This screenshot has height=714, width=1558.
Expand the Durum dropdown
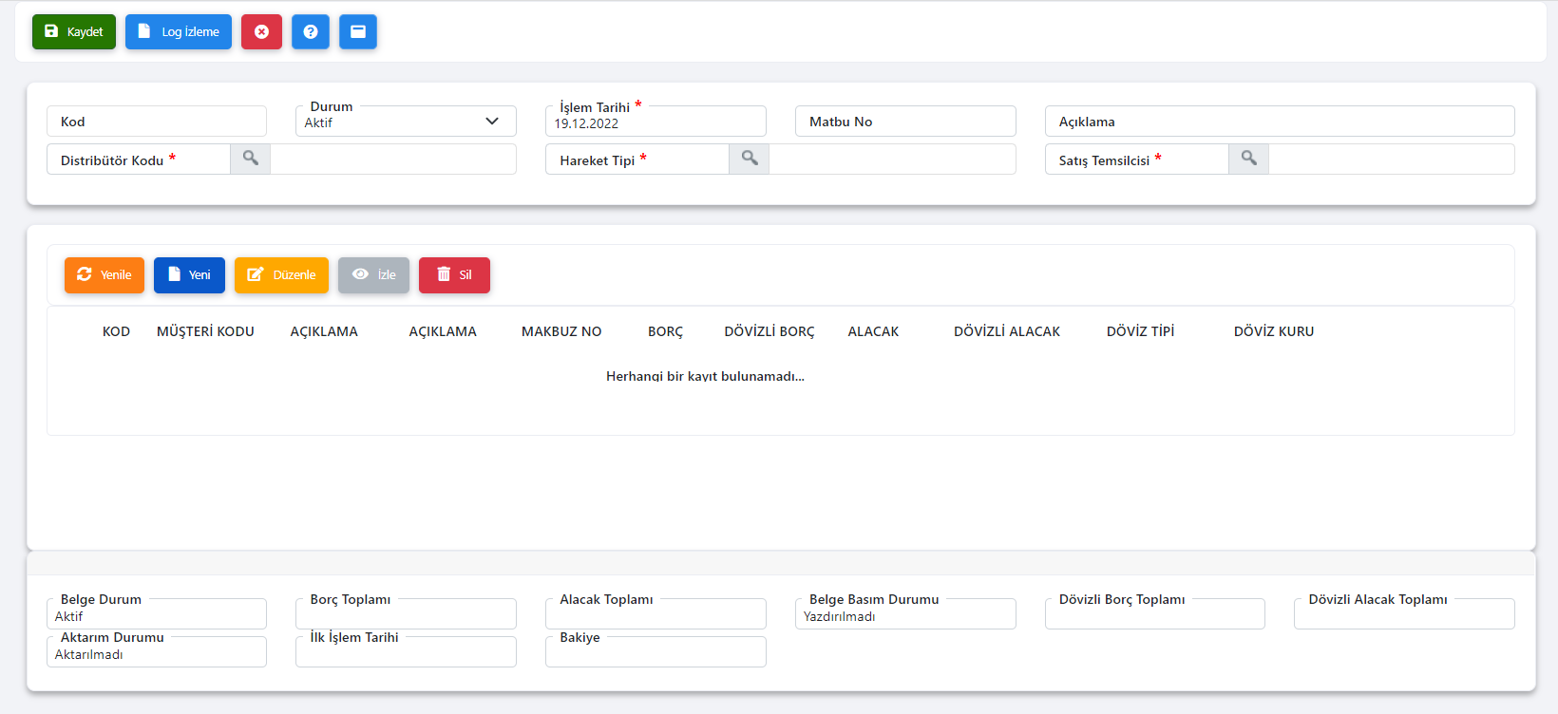pyautogui.click(x=406, y=122)
